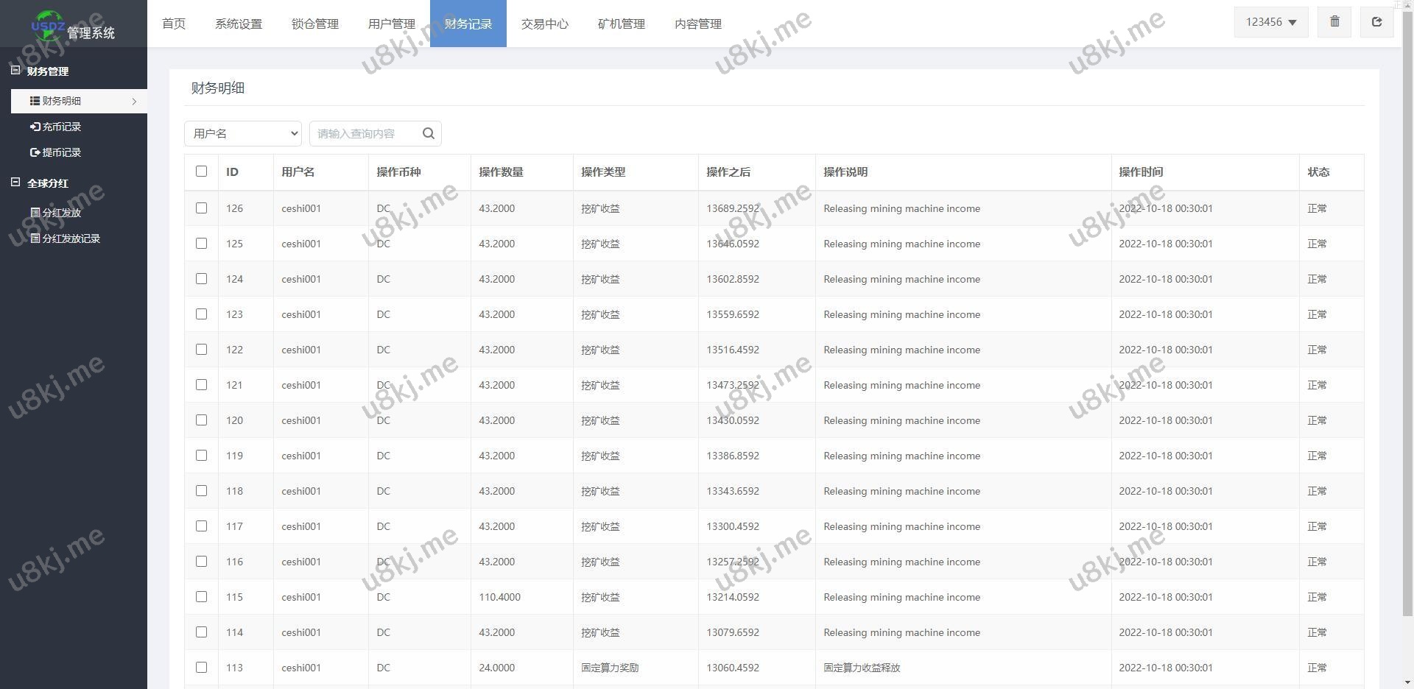Collapse the 财务管理 sidebar section
Screen dimensions: 1414x689
[15, 71]
